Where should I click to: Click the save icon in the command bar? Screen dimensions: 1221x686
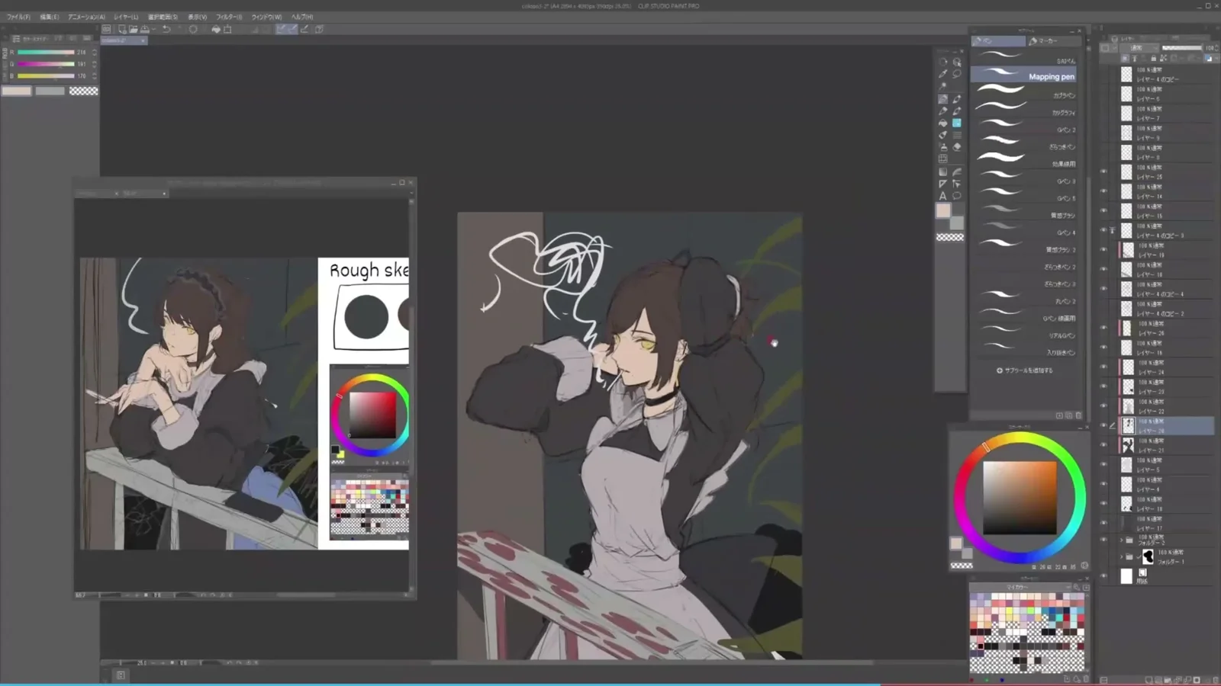pos(144,29)
